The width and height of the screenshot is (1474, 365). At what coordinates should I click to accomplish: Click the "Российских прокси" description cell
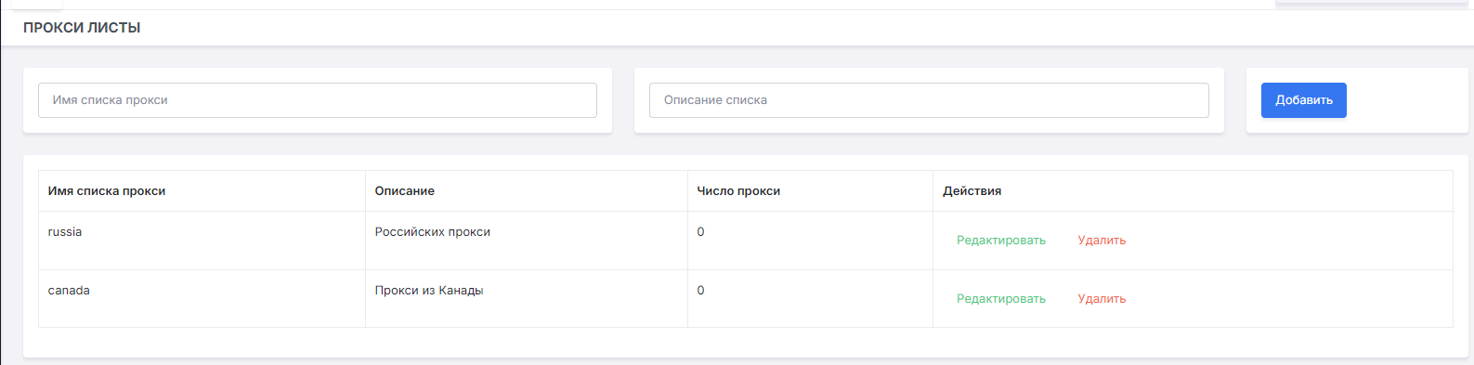527,241
